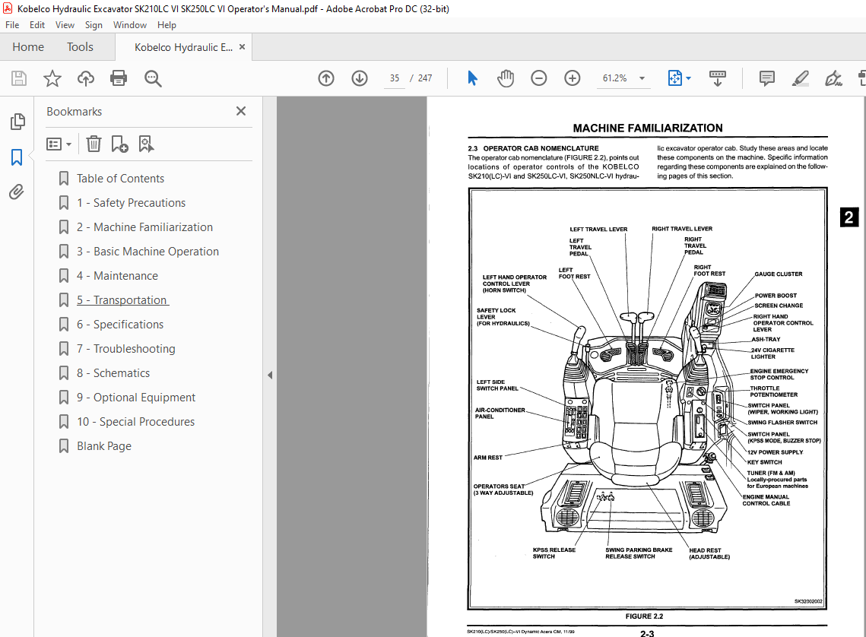
Task: Open the Window menu
Action: coord(130,25)
